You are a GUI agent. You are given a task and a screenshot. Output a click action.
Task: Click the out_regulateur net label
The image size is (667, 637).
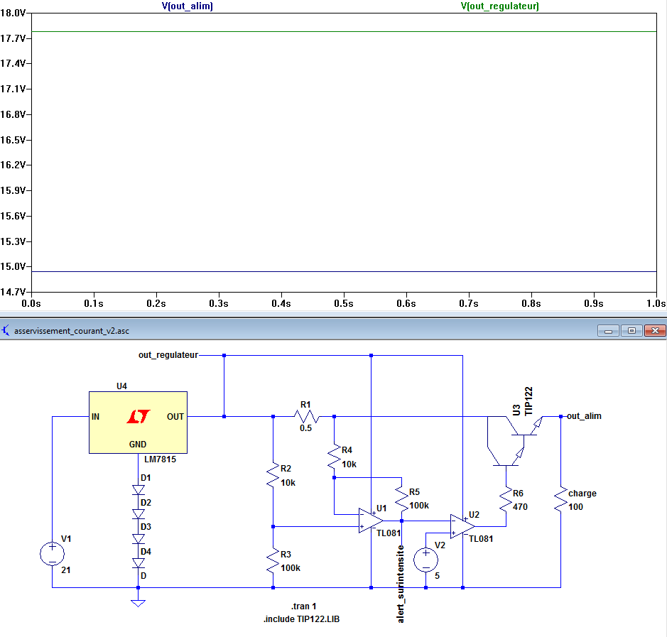tap(168, 355)
